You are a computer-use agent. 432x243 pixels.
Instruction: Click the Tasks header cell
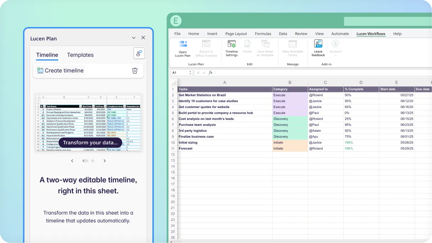(225, 89)
